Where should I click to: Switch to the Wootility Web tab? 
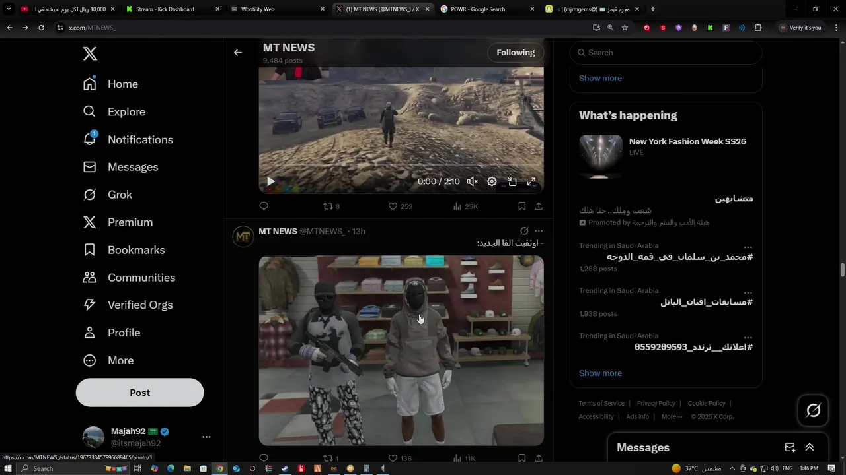click(x=276, y=9)
